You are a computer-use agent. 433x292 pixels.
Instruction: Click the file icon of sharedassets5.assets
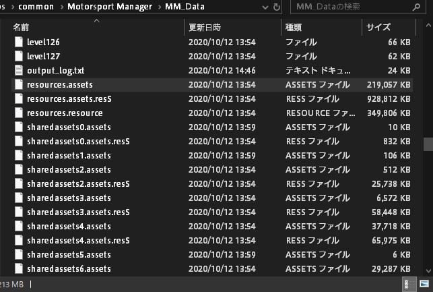pyautogui.click(x=19, y=254)
